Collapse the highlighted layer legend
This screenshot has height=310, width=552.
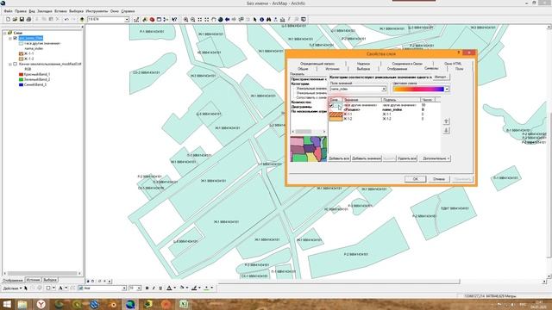coord(10,38)
